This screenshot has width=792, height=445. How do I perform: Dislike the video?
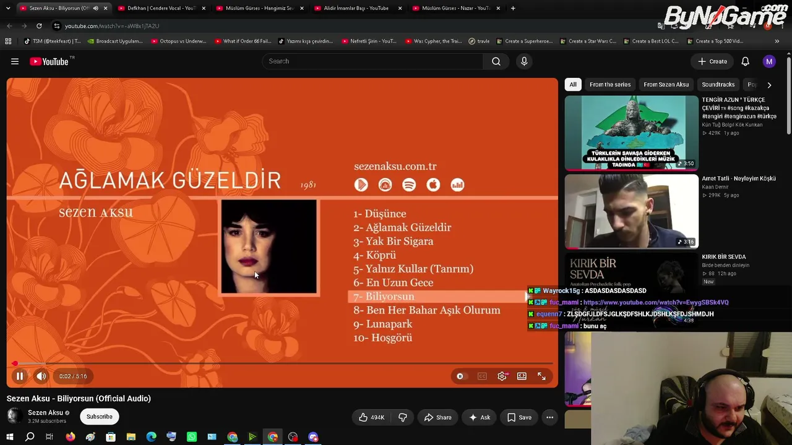click(x=402, y=417)
